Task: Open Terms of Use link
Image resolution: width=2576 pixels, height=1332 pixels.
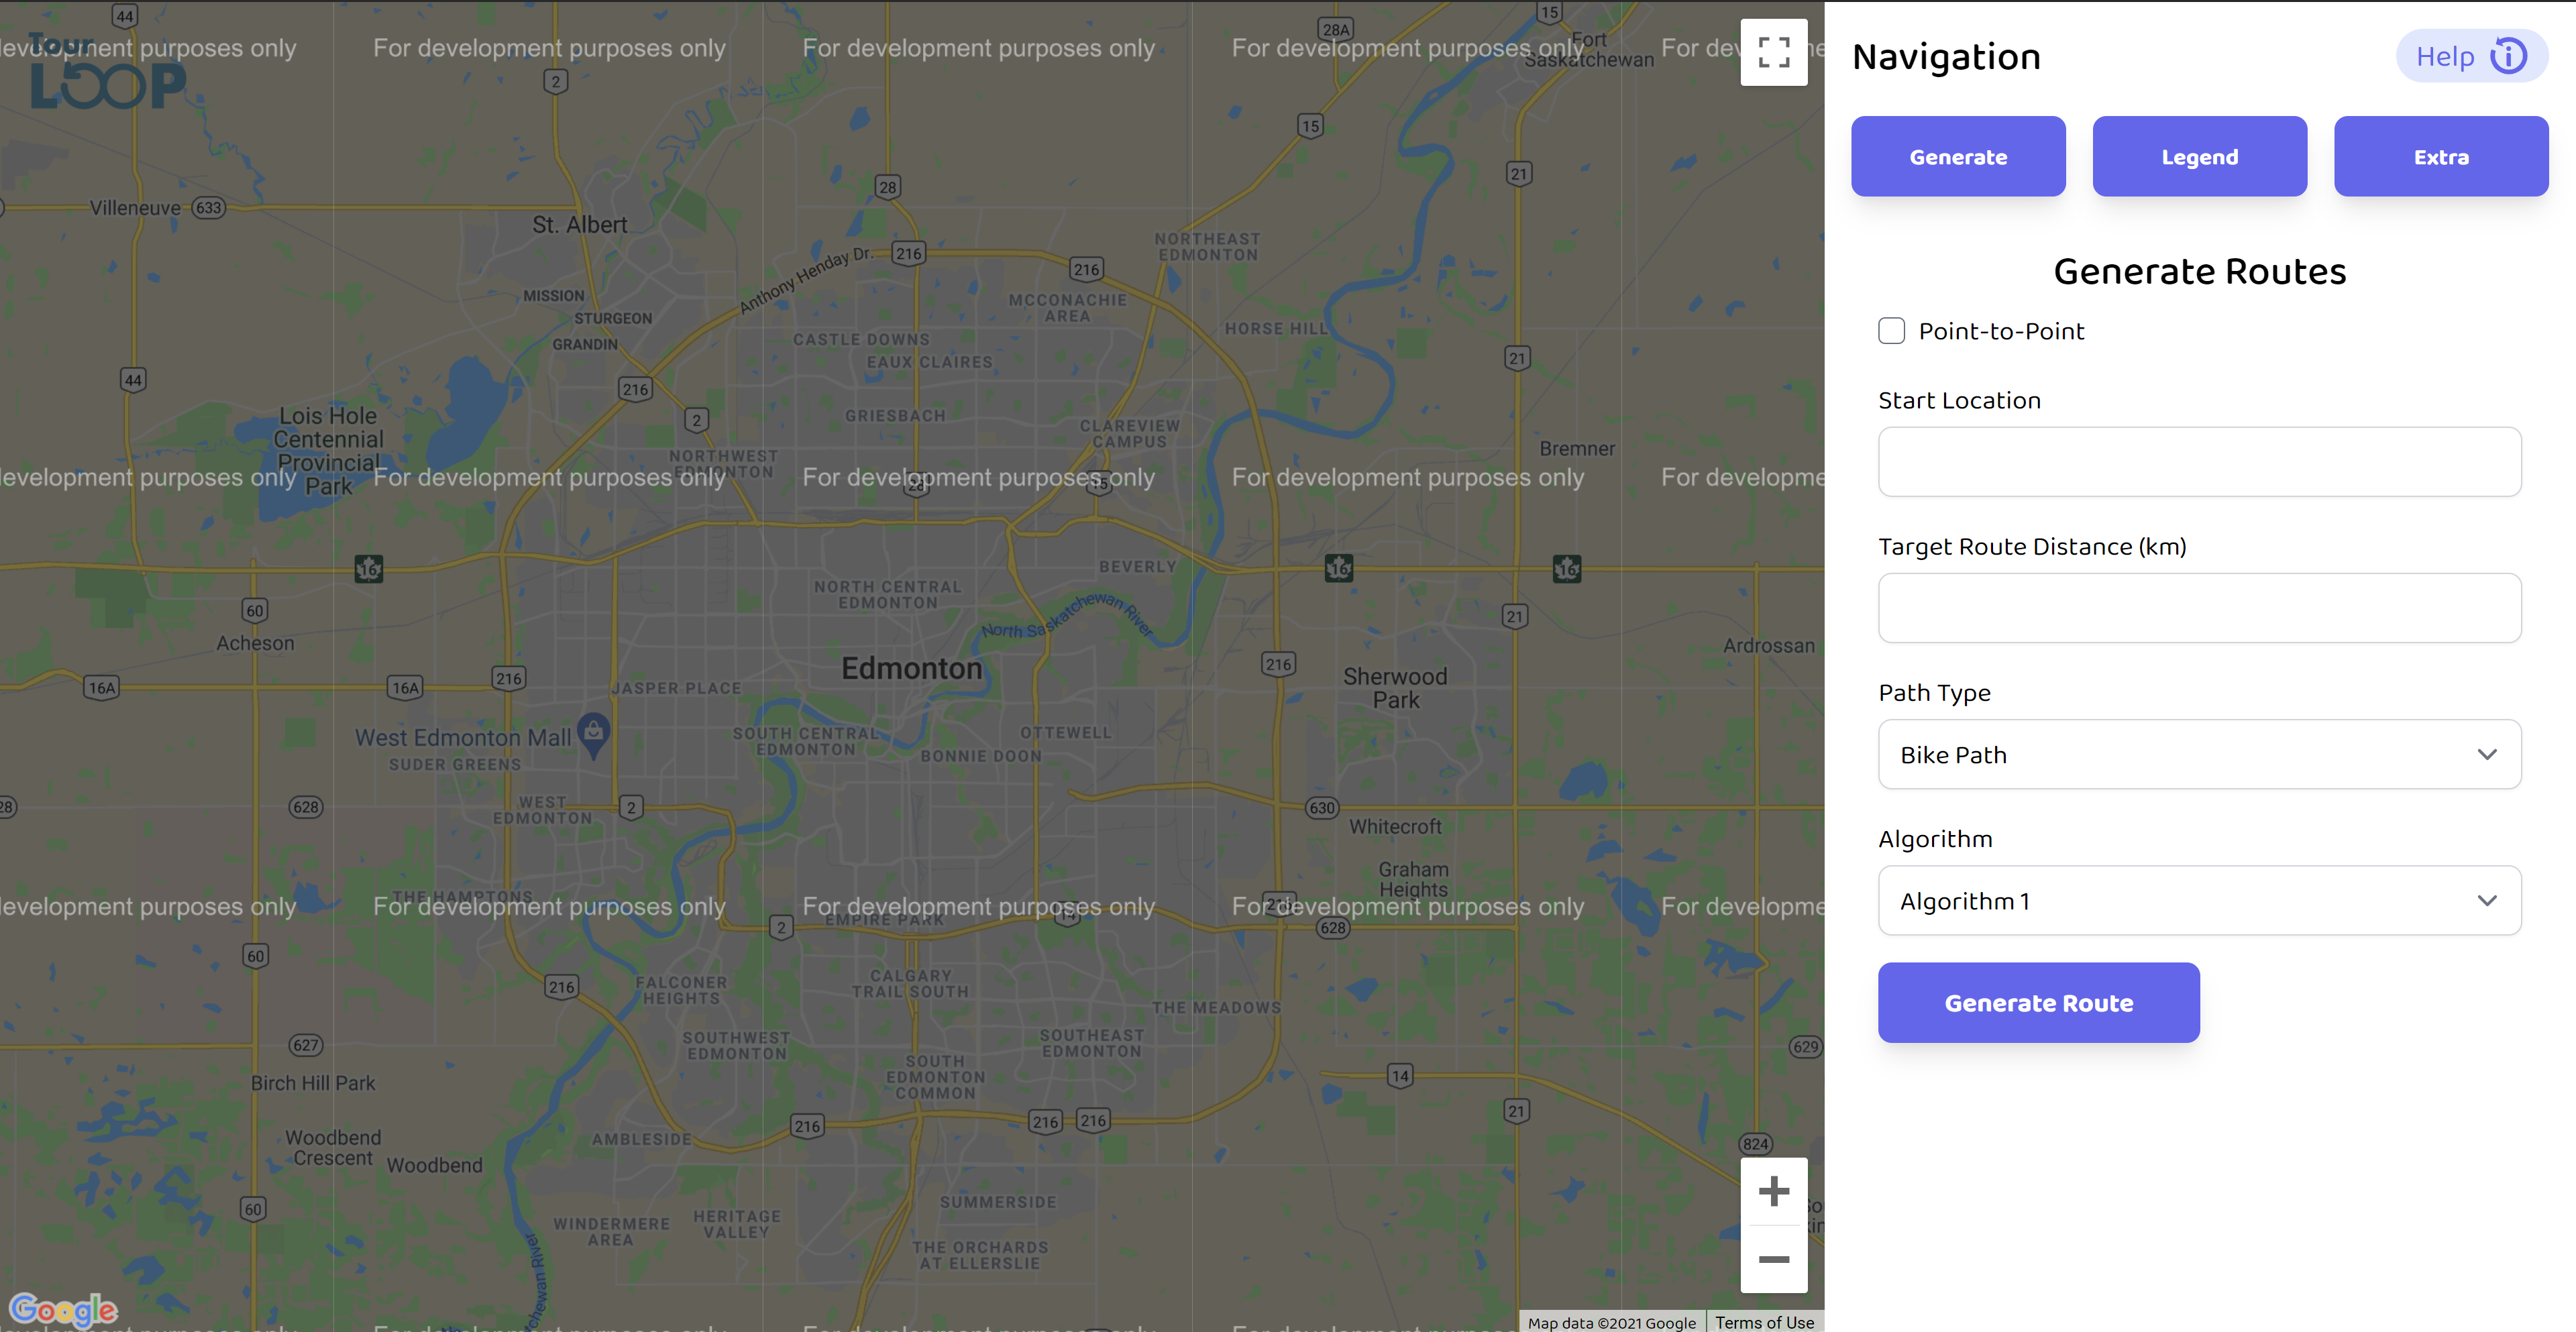Action: (x=1764, y=1322)
